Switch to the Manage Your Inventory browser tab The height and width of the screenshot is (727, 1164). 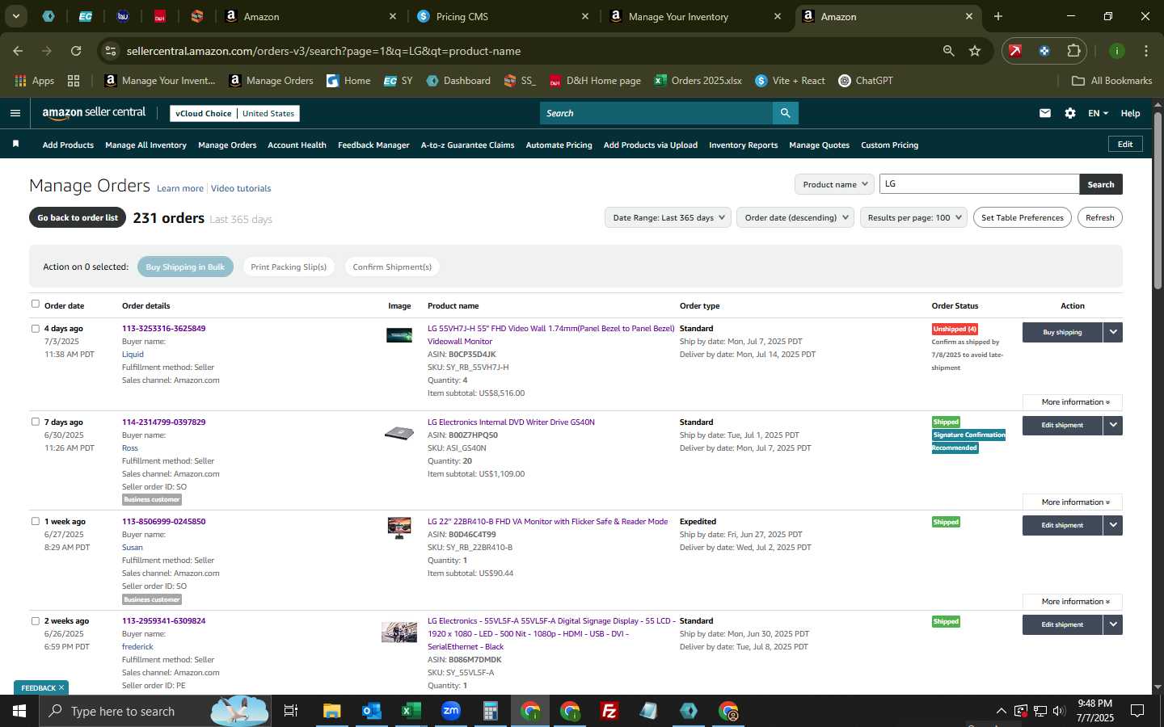pyautogui.click(x=694, y=16)
